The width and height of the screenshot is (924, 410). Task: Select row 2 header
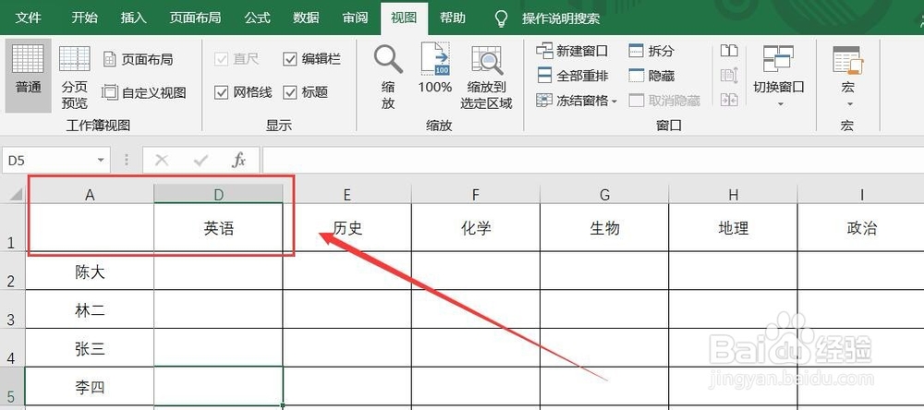(12, 271)
